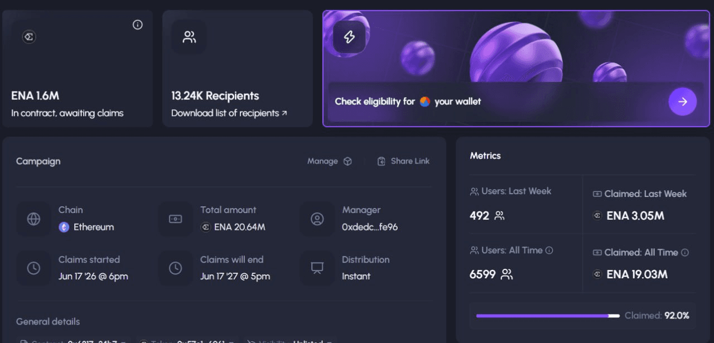Click the Manager profile icon
Screen dimensions: 714x343
[x=317, y=219]
